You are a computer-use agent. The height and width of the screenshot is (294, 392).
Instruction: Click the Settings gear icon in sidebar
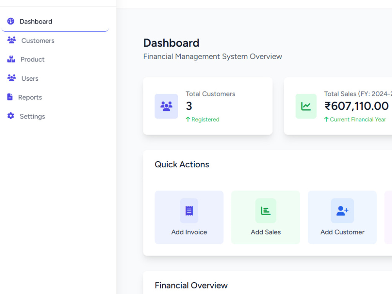tap(11, 116)
